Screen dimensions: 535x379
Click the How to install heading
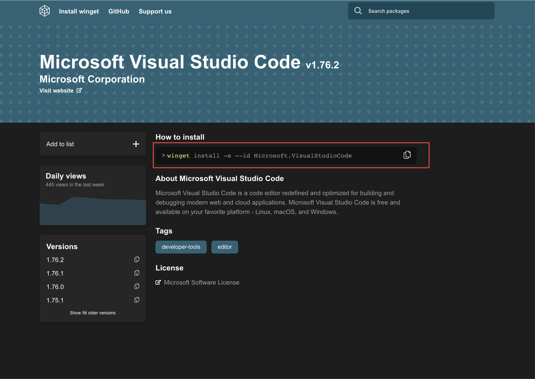(180, 137)
